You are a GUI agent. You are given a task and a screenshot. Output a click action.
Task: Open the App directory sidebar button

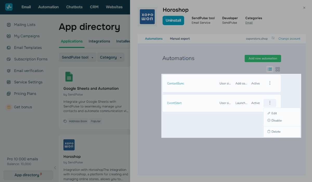28,175
